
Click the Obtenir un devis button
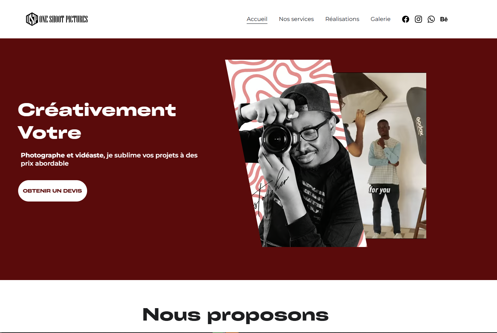[53, 191]
